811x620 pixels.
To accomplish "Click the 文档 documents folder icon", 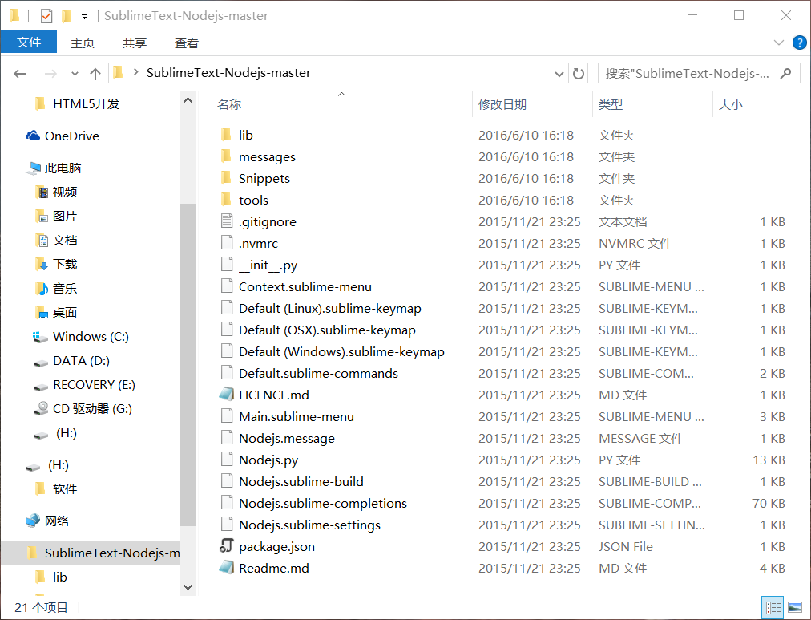I will tap(42, 241).
